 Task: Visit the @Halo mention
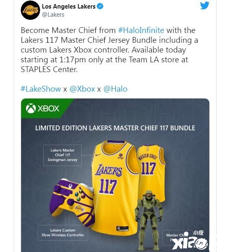click(115, 89)
